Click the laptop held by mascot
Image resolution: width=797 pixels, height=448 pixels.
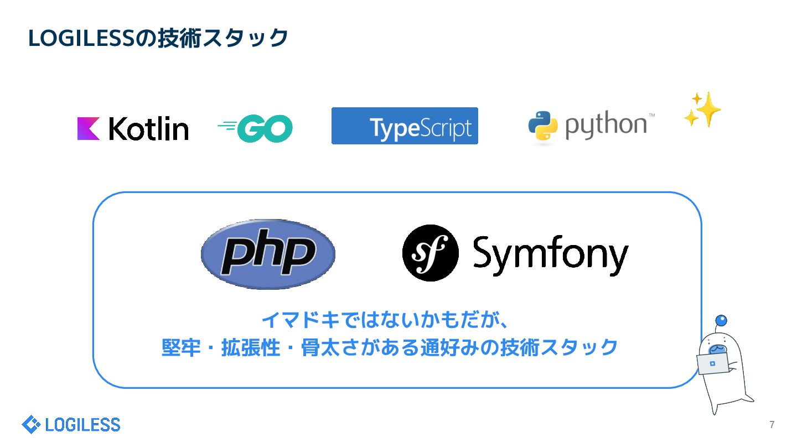[x=712, y=364]
